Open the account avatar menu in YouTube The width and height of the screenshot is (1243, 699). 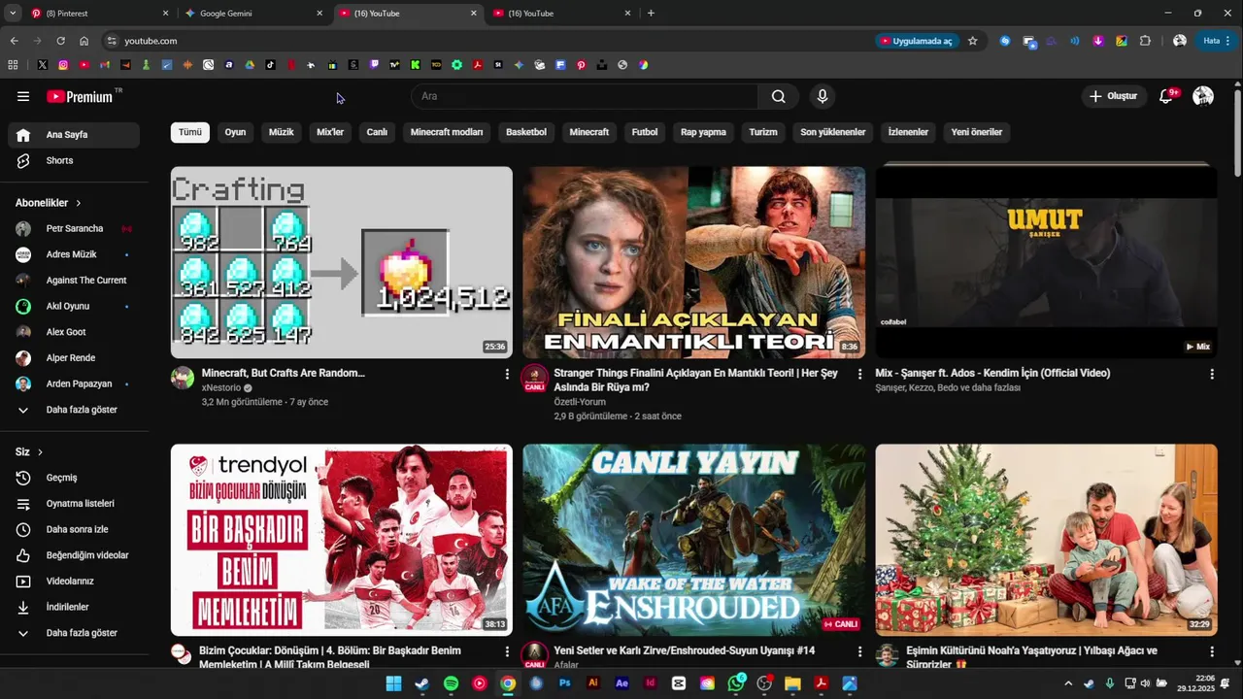click(x=1203, y=96)
